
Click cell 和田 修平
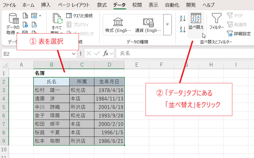[x=52, y=124]
